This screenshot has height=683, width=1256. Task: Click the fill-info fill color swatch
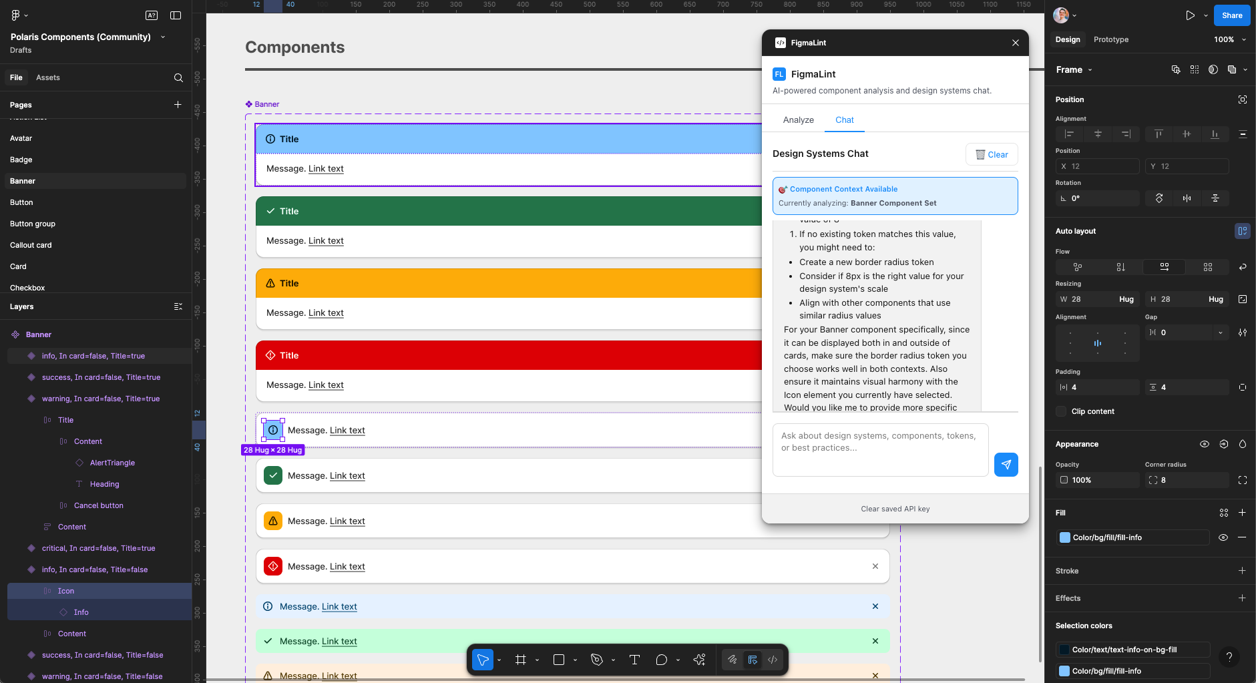coord(1065,537)
